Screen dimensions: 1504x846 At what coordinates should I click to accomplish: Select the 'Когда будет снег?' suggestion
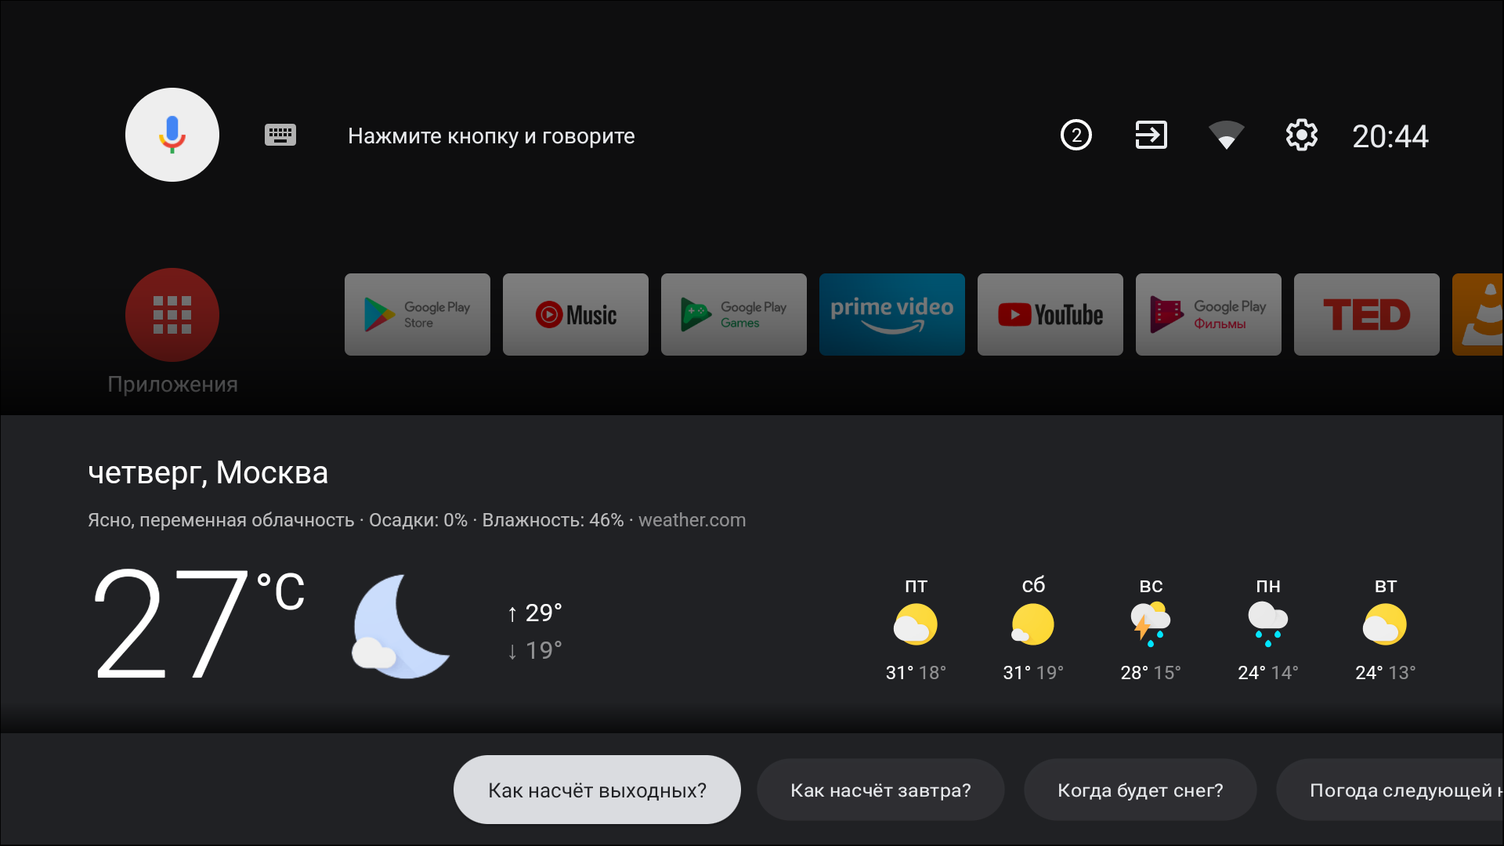click(x=1140, y=790)
